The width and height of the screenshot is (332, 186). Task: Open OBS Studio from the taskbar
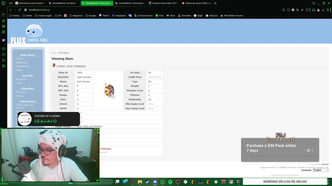point(178,182)
